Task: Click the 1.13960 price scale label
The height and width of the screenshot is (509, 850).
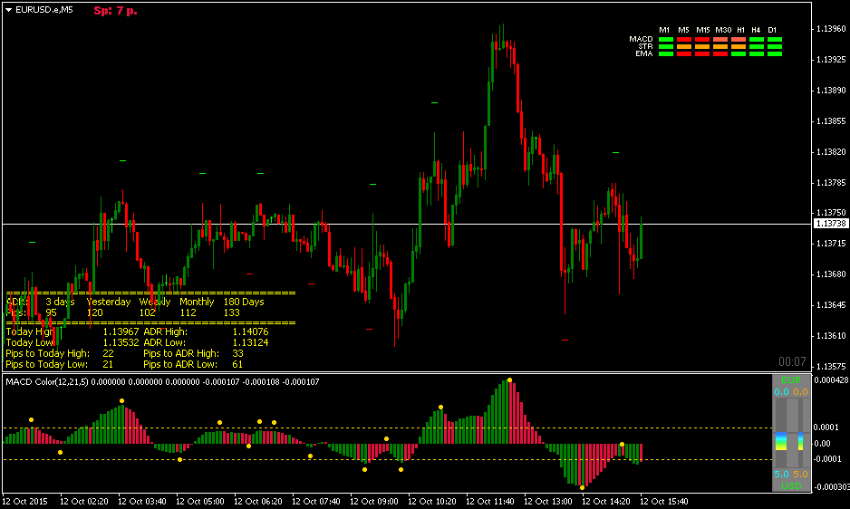Action: click(x=831, y=29)
